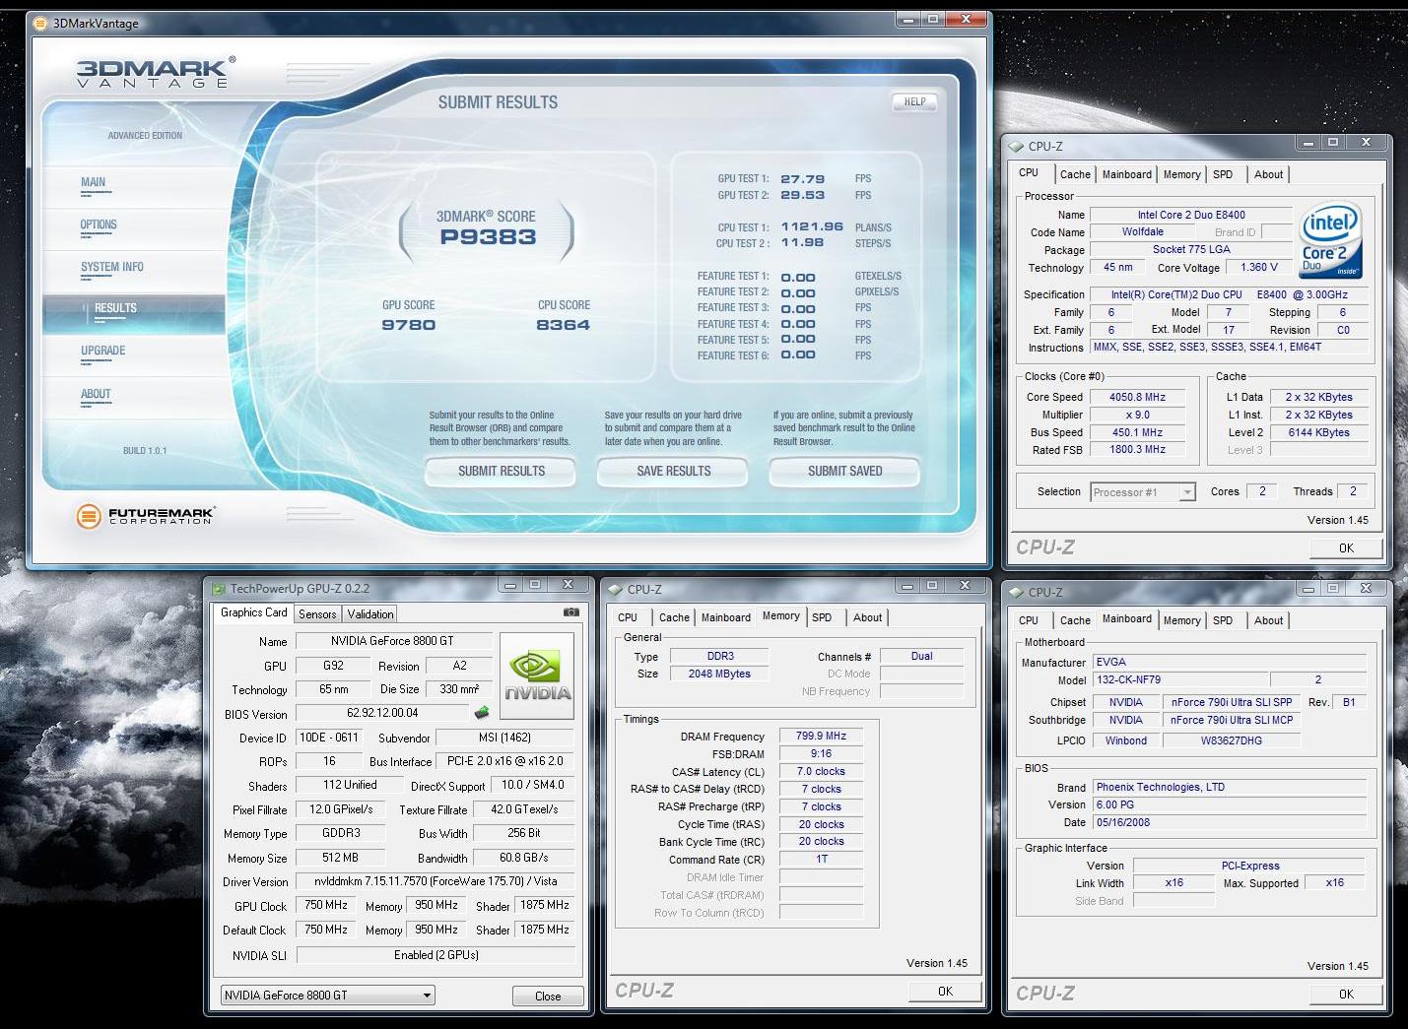Open Memory tab in top CPU-Z window
Screen dimensions: 1408x1029
point(1181,174)
